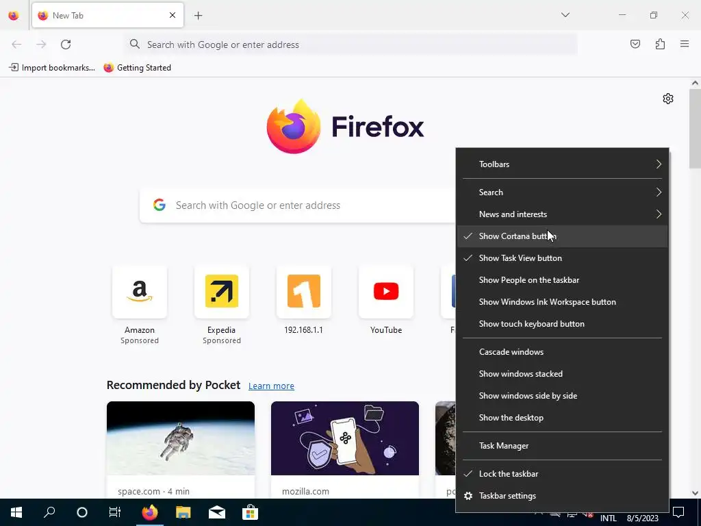Click the page scrollbar down arrow
The width and height of the screenshot is (701, 526).
pos(695,493)
